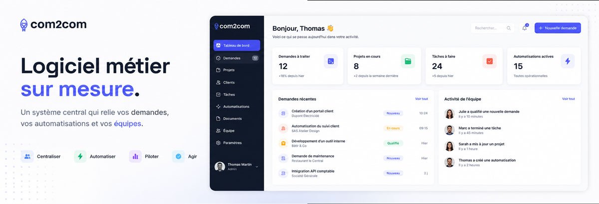Click the Nouvelle demande button
Screen dimensions: 599x204
tap(558, 28)
